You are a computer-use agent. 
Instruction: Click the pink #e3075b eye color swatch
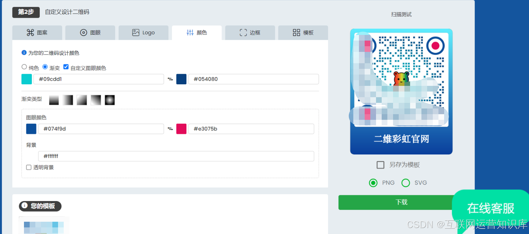pyautogui.click(x=181, y=129)
